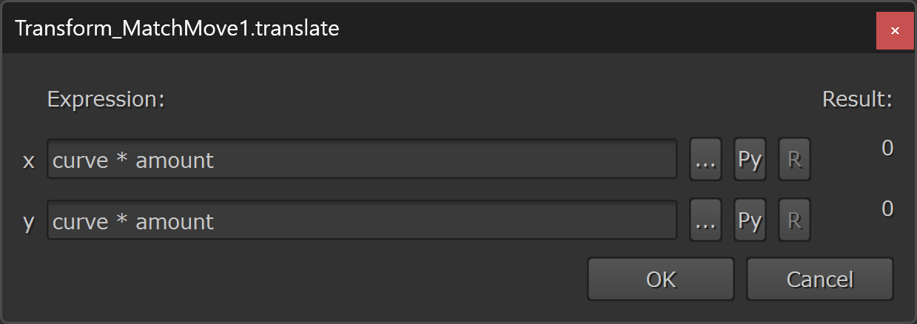Click into the y expression field
This screenshot has height=324, width=917.
click(x=444, y=220)
